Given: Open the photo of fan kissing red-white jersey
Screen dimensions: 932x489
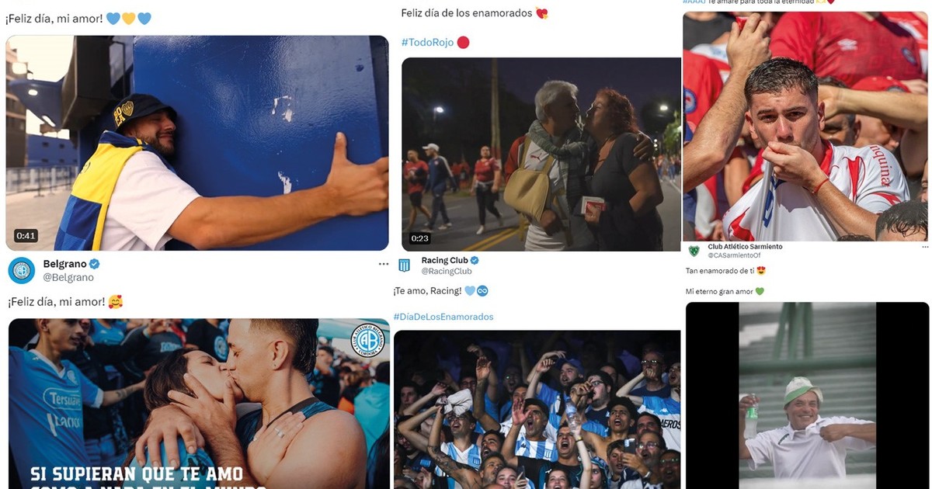Looking at the screenshot, I should tap(805, 127).
